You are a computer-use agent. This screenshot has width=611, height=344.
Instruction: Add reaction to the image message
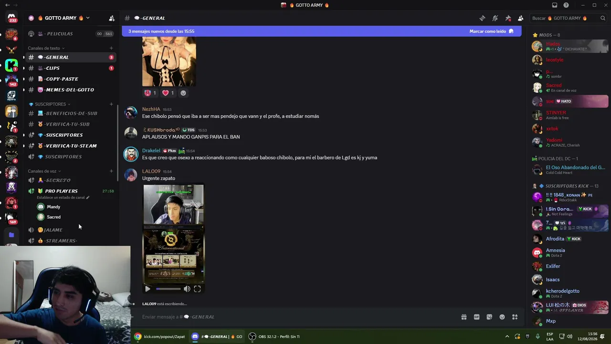[x=183, y=93]
